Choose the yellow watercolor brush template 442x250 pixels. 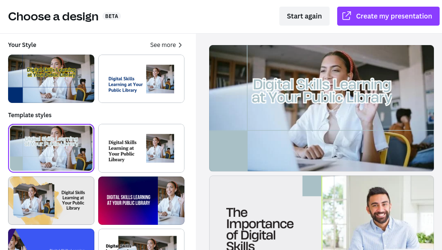tap(51, 201)
